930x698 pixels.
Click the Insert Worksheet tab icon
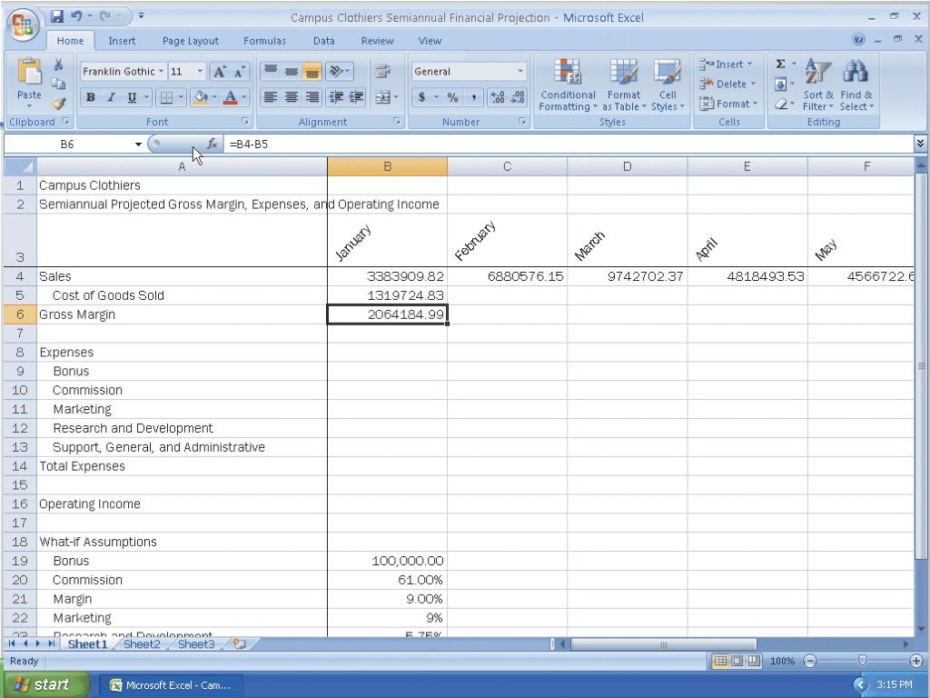(240, 644)
